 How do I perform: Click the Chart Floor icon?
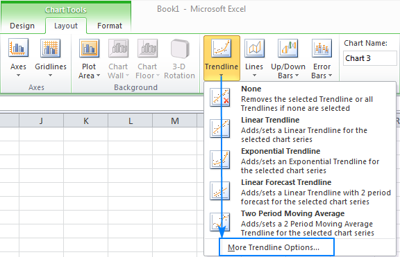[x=147, y=48]
